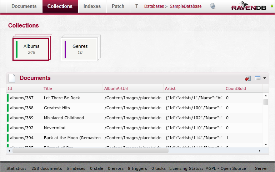
Task: Click the column view list icon
Action: pyautogui.click(x=257, y=78)
